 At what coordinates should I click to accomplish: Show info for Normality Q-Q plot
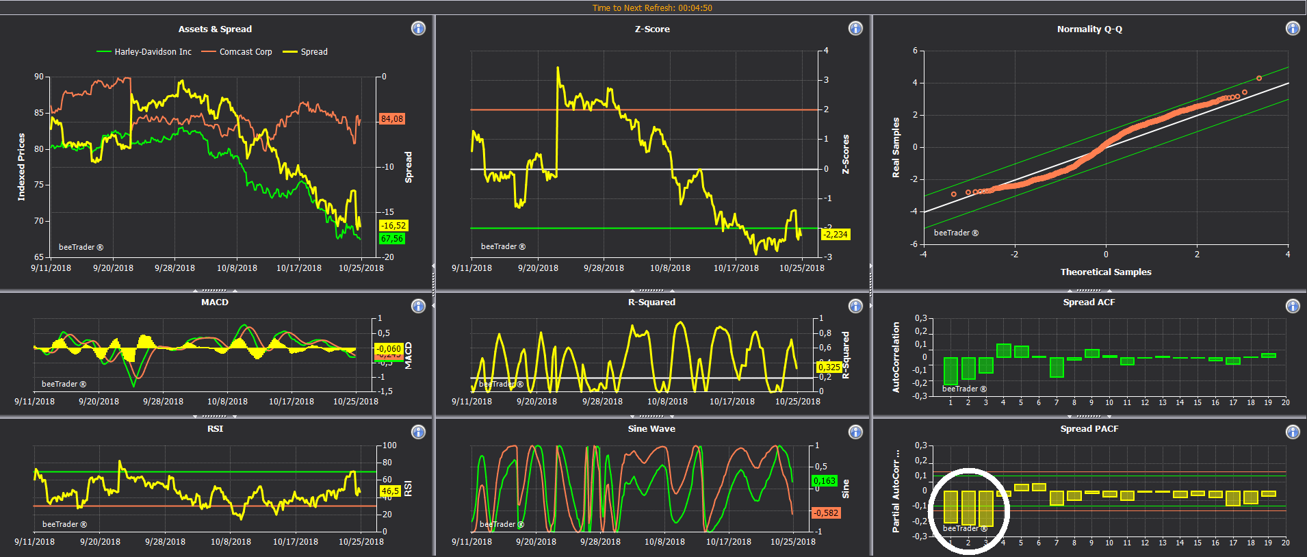coord(1293,28)
